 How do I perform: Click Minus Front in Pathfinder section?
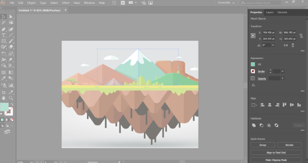261,125
